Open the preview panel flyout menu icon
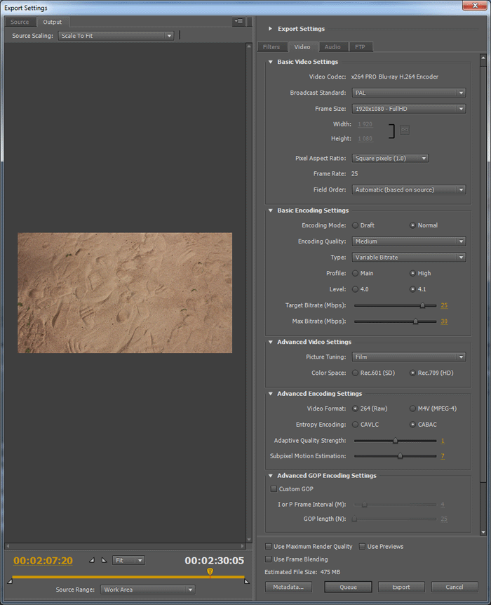 238,22
